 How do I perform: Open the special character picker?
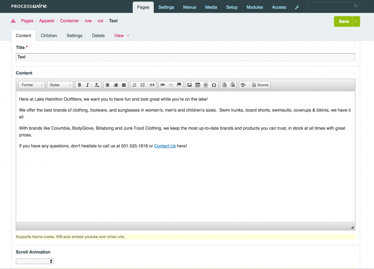214,85
